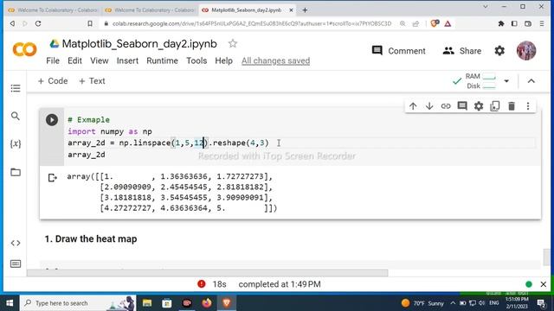Open the View menu

pyautogui.click(x=100, y=60)
